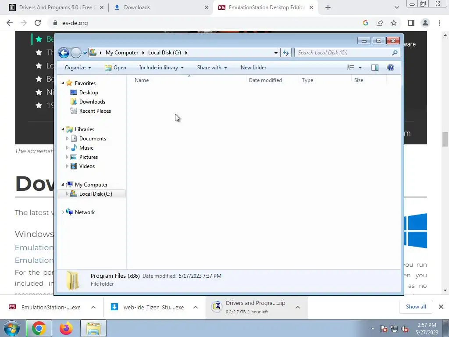The height and width of the screenshot is (337, 449).
Task: Expand the Documents library
Action: (x=67, y=139)
